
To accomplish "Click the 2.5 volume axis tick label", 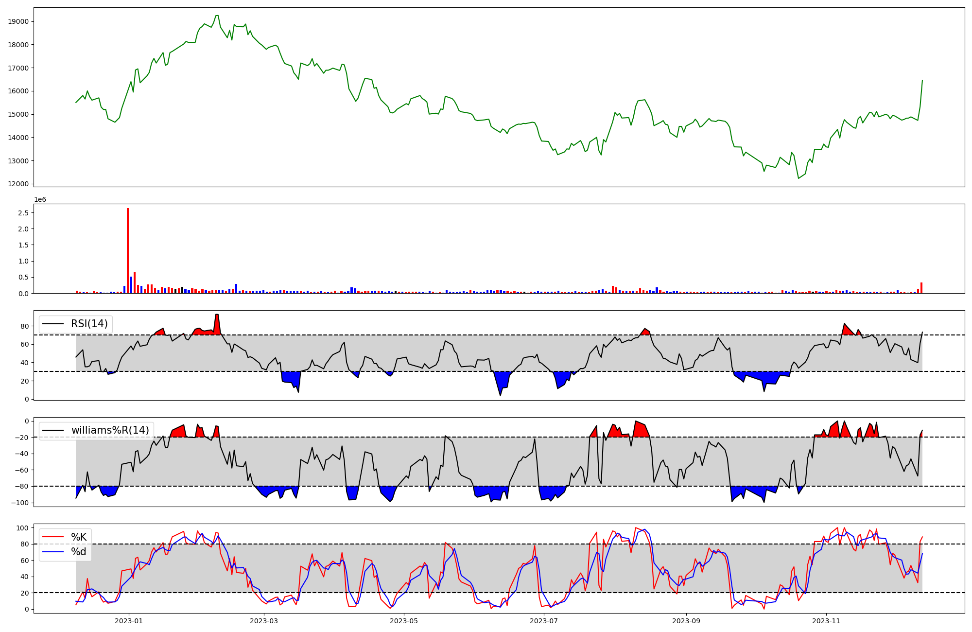I will [23, 213].
